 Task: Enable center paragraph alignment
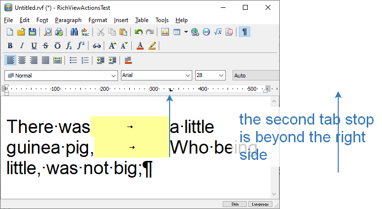coord(22,60)
